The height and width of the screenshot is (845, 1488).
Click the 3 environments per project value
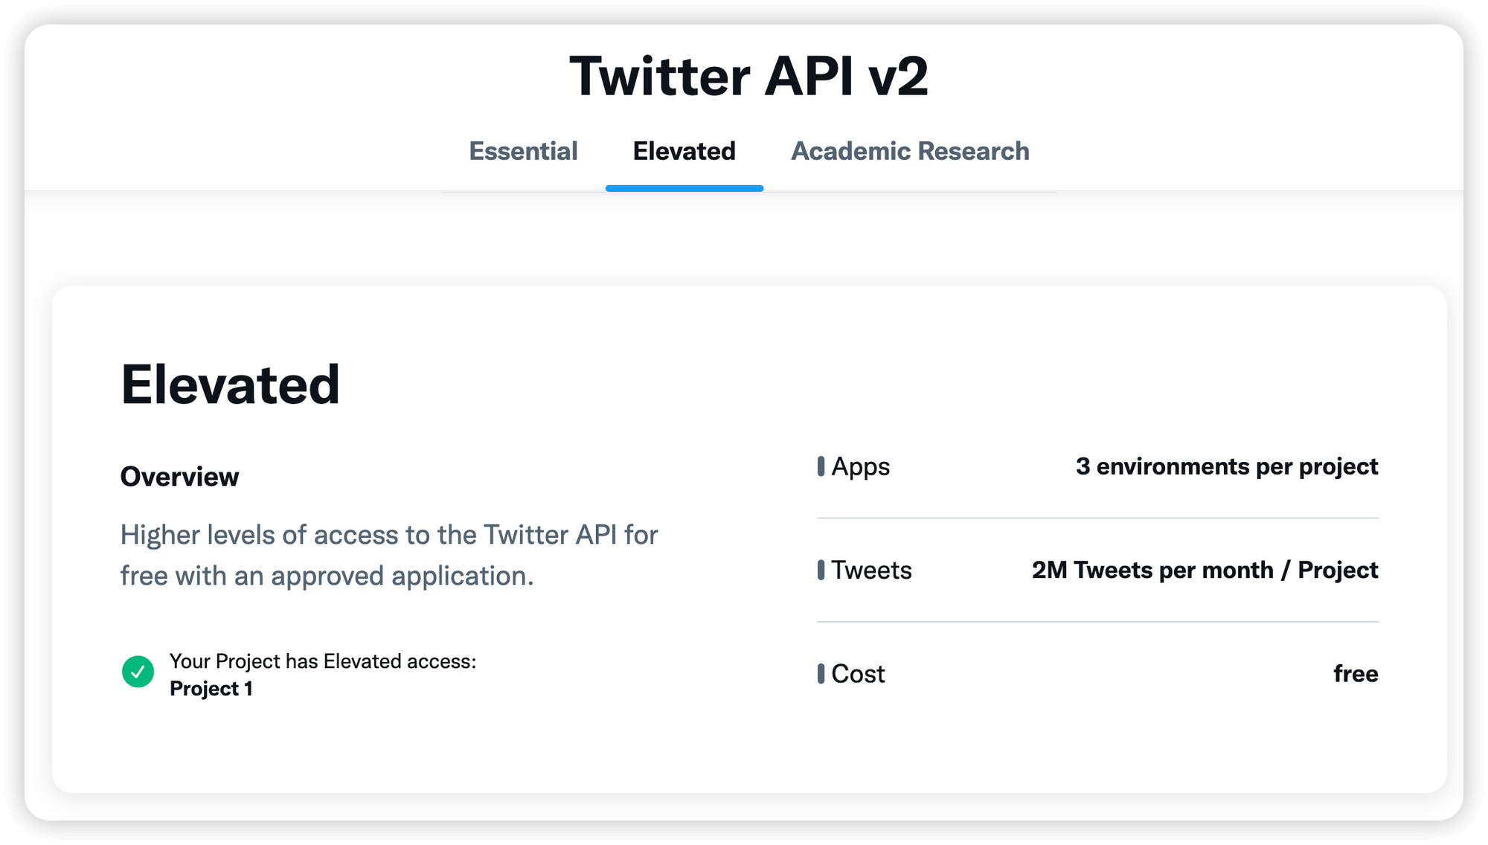1227,466
